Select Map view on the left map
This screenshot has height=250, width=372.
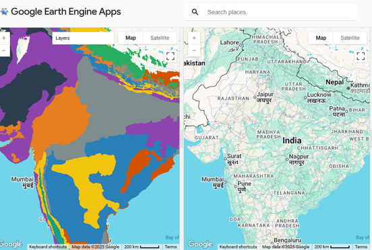pos(131,38)
